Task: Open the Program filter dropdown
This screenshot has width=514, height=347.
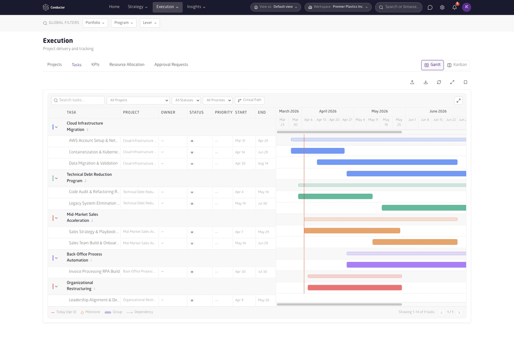Action: [x=124, y=23]
